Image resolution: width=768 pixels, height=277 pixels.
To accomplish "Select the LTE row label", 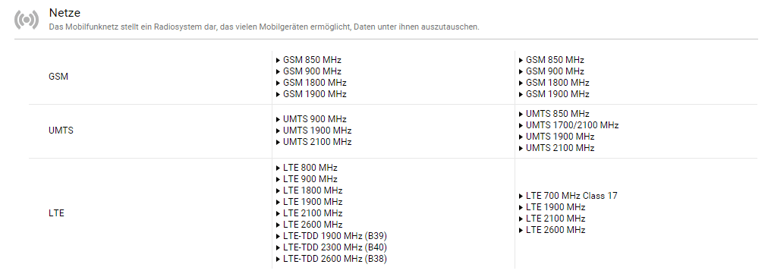I will click(56, 213).
